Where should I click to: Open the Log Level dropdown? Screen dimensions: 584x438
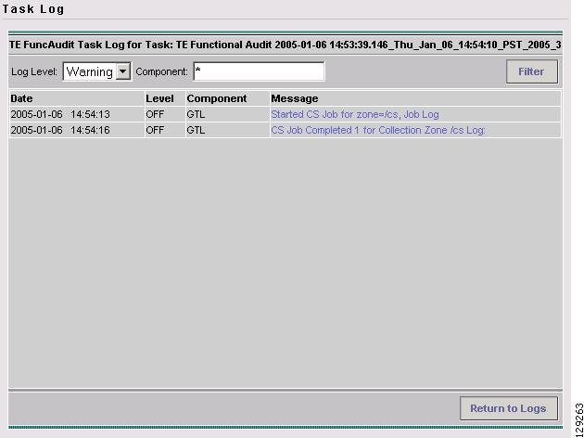pyautogui.click(x=96, y=71)
